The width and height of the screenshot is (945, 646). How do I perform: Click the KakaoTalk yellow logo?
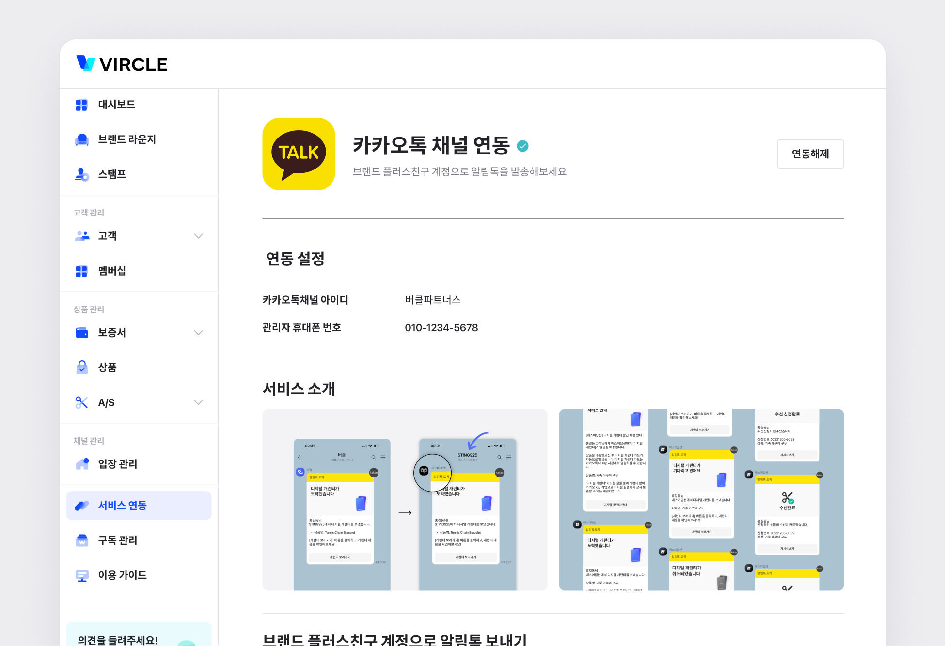[299, 154]
